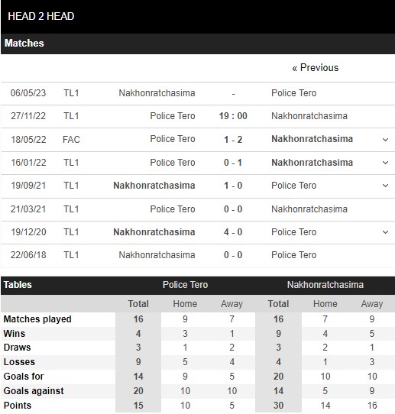Click the HEAD 2 HEAD title
395x414 pixels.
pyautogui.click(x=41, y=16)
